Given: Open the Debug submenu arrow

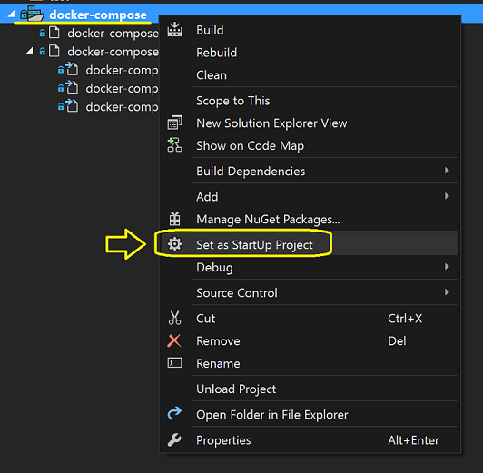Looking at the screenshot, I should tap(447, 267).
